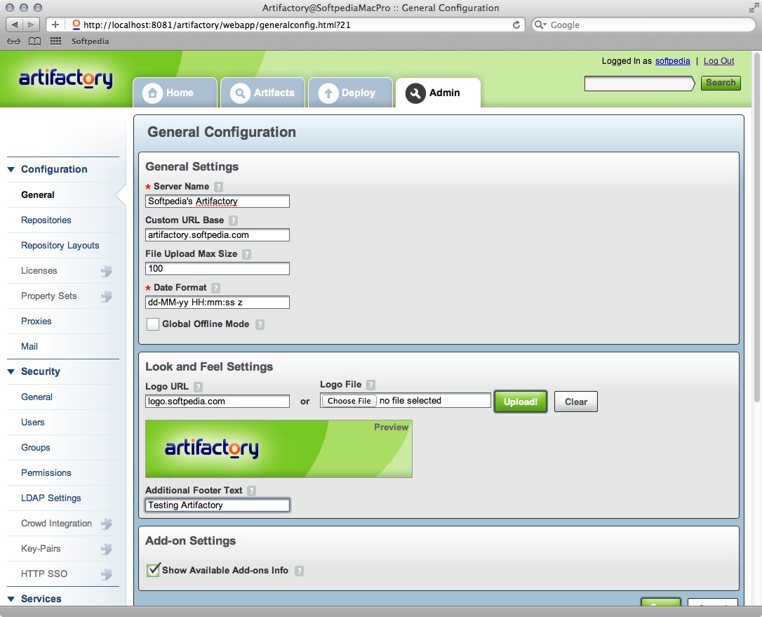Open the Softpedia bookmark
This screenshot has height=617, width=762.
90,41
